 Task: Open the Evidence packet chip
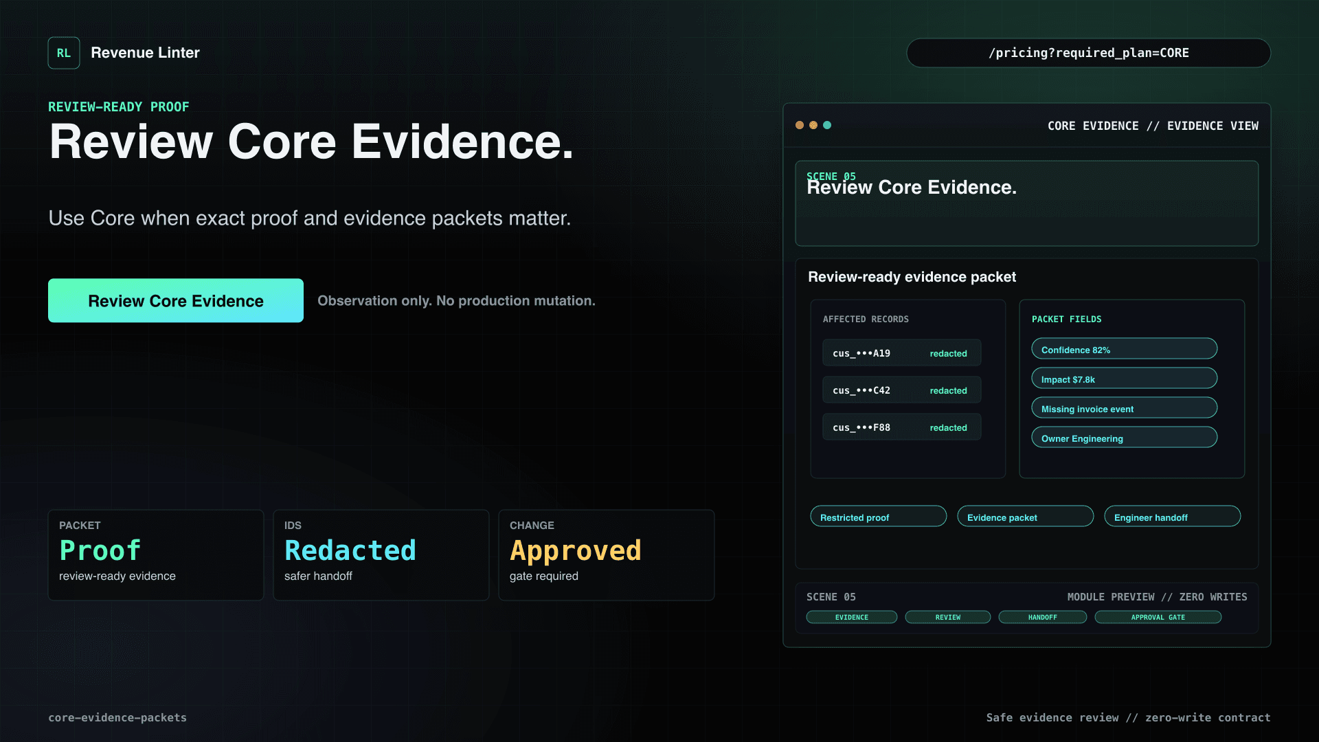coord(1025,517)
